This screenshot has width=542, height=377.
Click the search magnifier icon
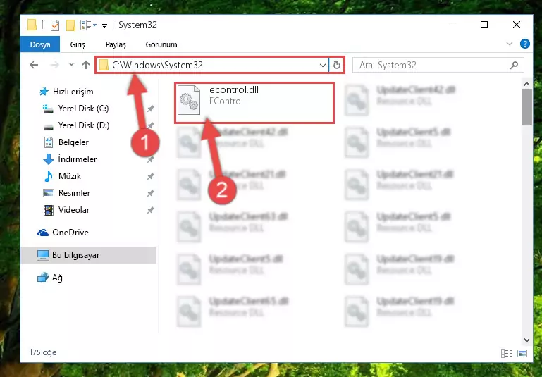coord(514,65)
